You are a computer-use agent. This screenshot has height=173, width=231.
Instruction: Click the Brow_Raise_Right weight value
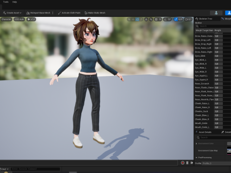click(x=218, y=52)
